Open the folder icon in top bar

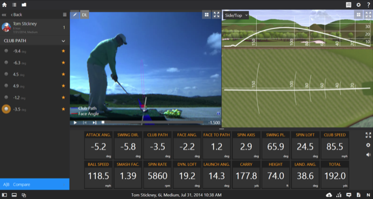click(24, 5)
